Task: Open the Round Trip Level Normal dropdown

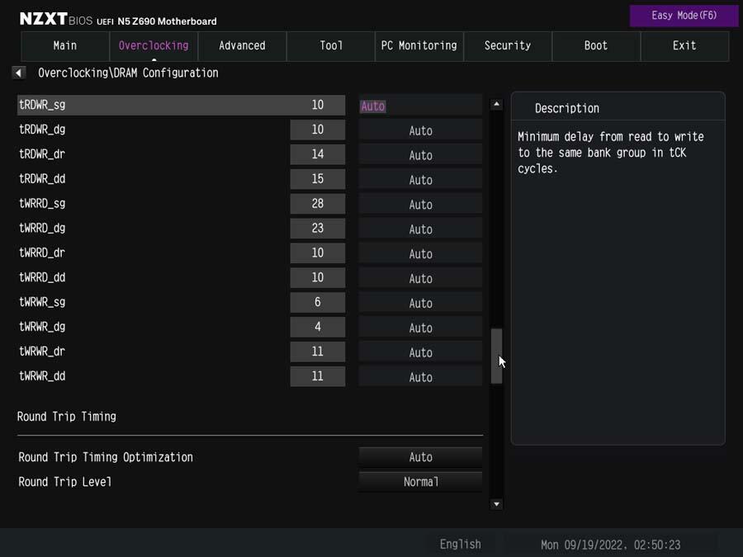Action: (x=420, y=482)
